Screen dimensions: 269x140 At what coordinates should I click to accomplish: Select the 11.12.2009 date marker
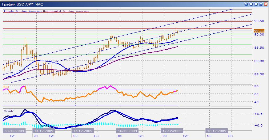pyautogui.click(x=13, y=131)
